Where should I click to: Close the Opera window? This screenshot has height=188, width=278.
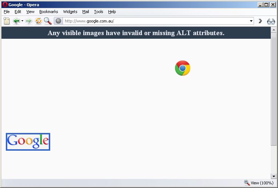point(273,5)
